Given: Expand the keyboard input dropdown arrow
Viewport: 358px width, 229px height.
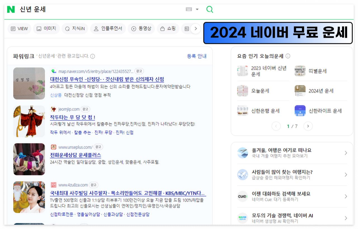Looking at the screenshot, I should point(197,9).
